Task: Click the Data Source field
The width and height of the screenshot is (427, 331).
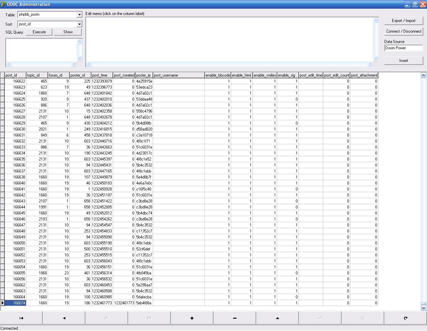Action: coord(403,48)
